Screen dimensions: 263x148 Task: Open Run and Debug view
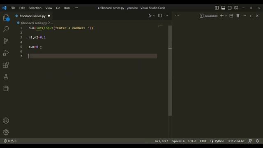6,53
